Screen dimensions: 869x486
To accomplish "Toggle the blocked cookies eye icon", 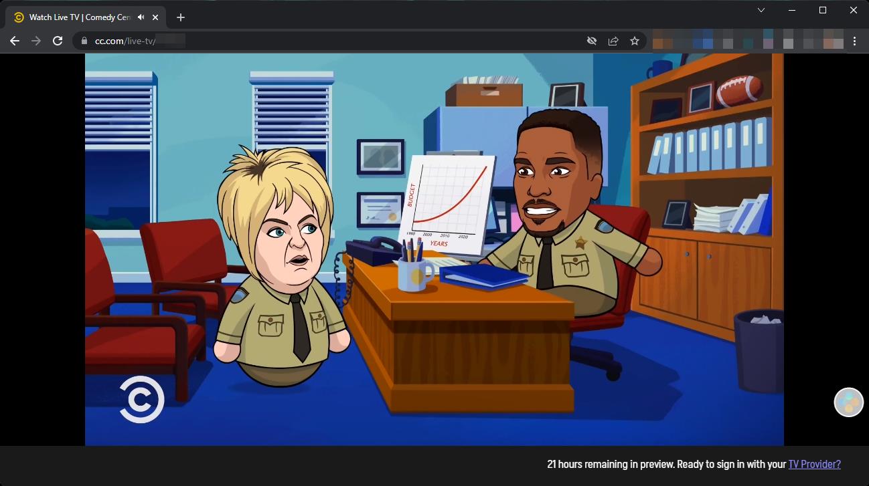I will click(x=592, y=41).
